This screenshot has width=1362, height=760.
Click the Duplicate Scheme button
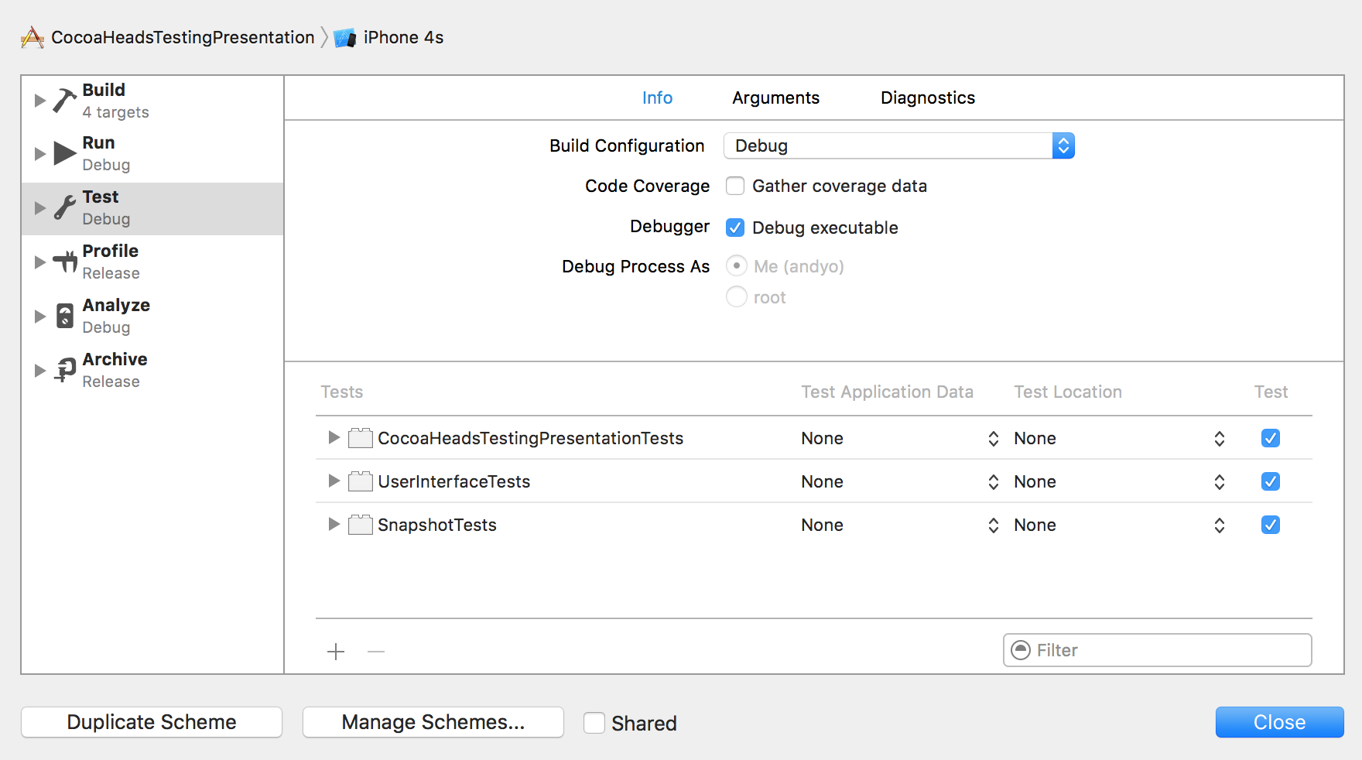(x=152, y=722)
